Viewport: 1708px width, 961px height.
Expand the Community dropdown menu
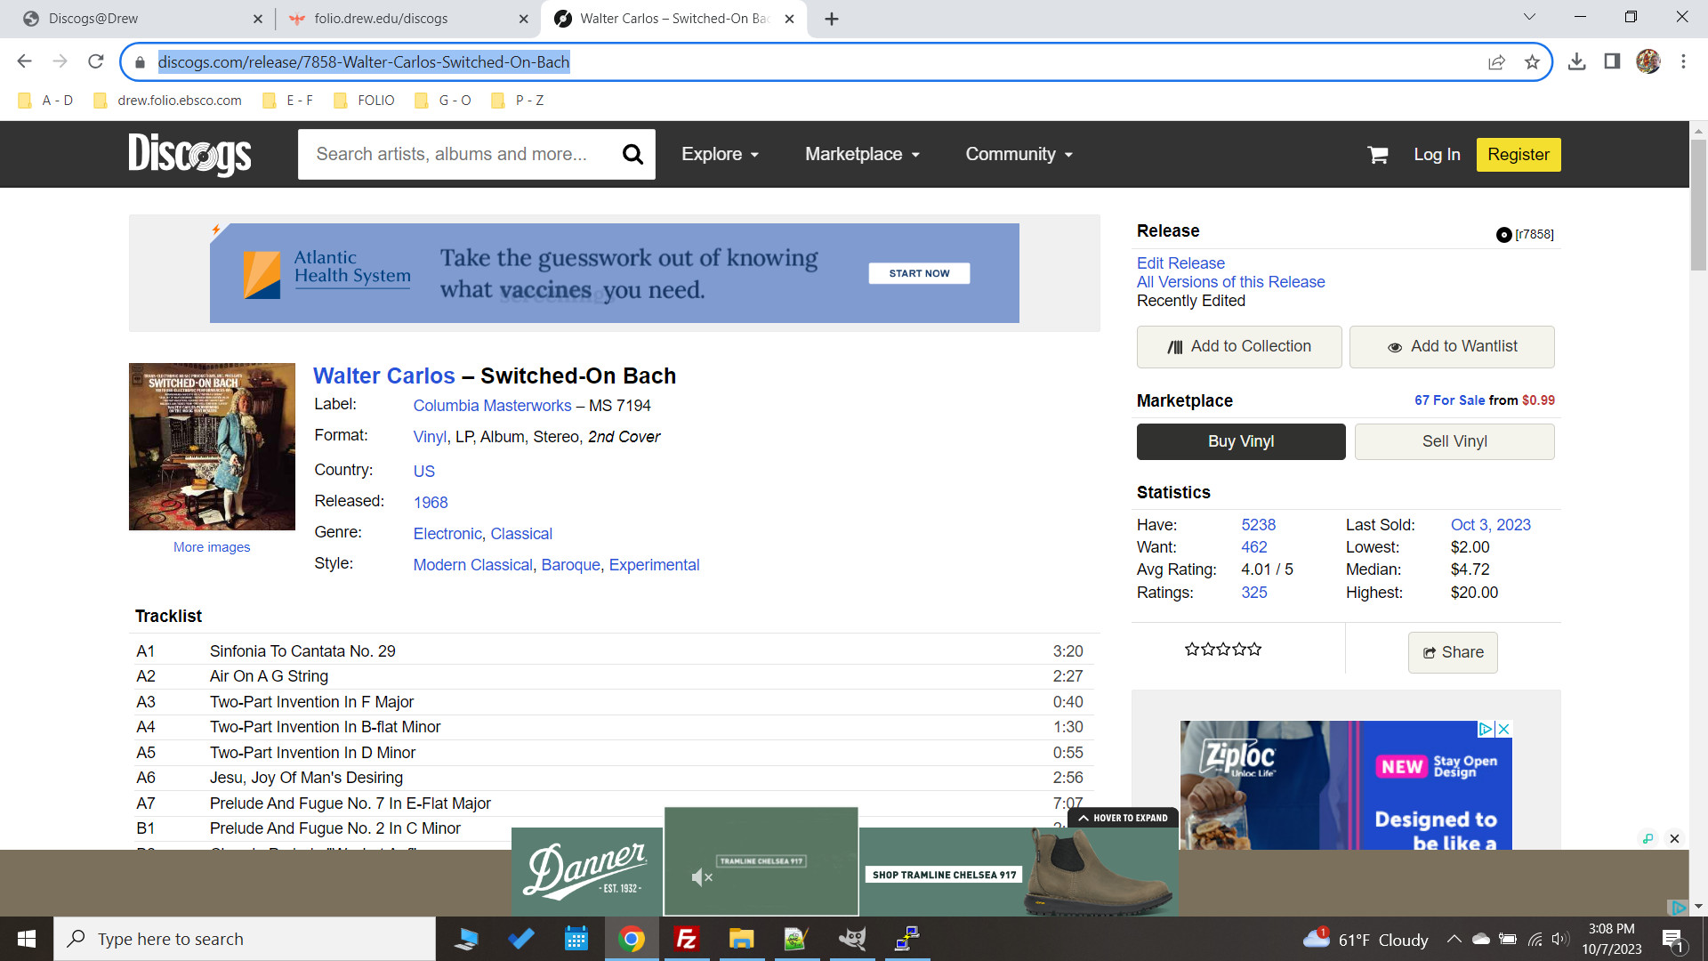tap(1019, 154)
